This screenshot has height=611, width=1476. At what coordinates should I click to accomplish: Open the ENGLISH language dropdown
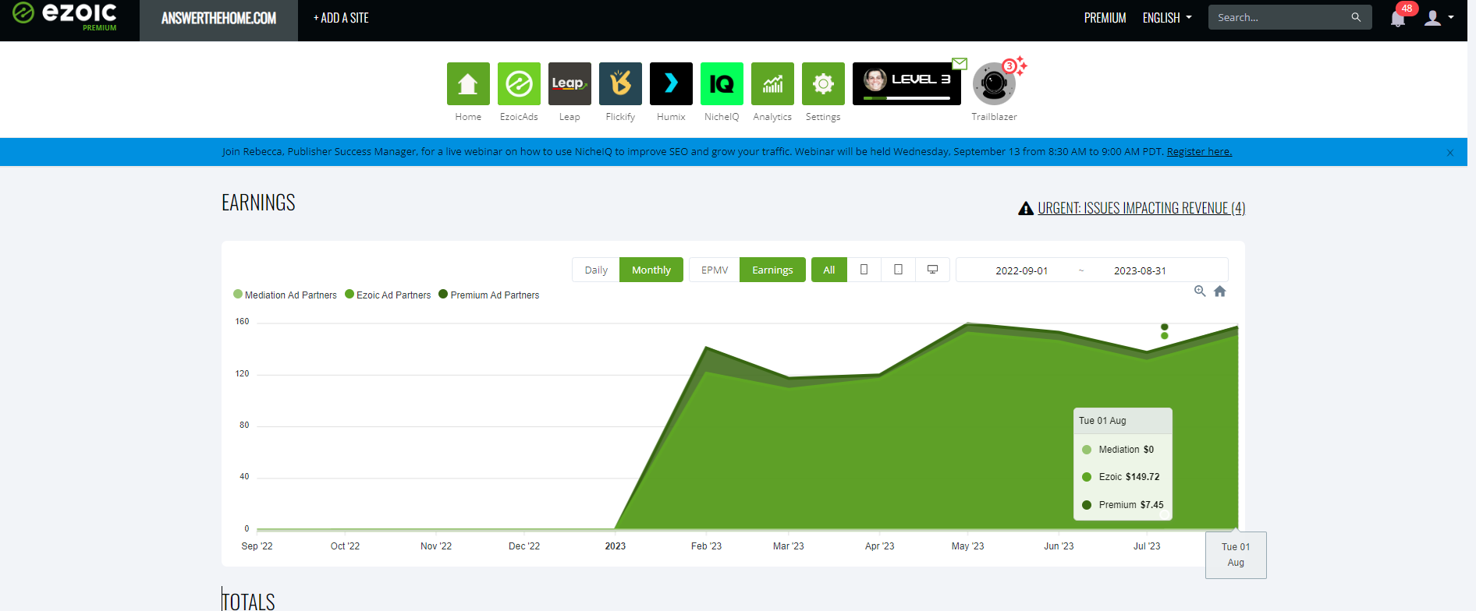pyautogui.click(x=1167, y=18)
